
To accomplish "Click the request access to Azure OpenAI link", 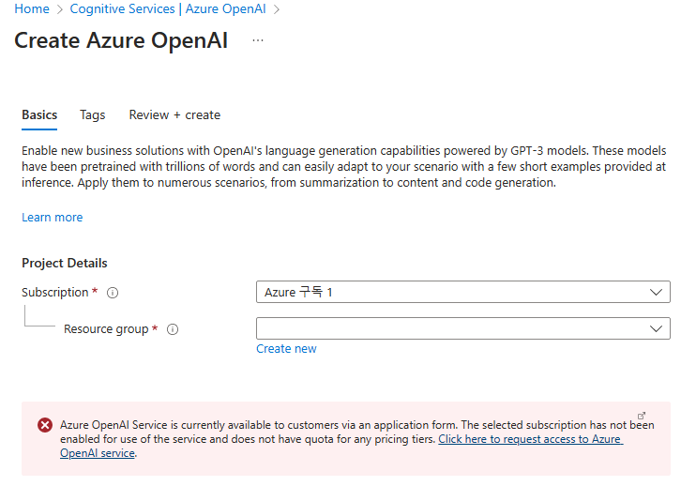I will pyautogui.click(x=530, y=439).
